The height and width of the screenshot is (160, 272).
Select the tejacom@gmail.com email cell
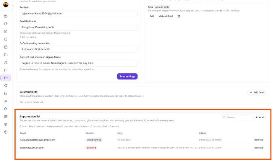(32, 148)
